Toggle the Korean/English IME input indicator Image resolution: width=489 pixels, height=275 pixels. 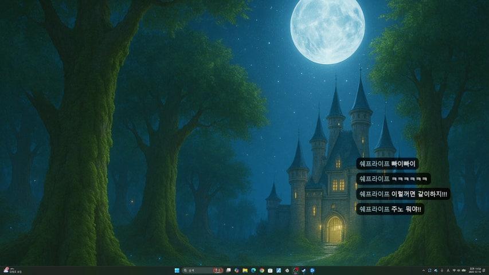point(447,270)
